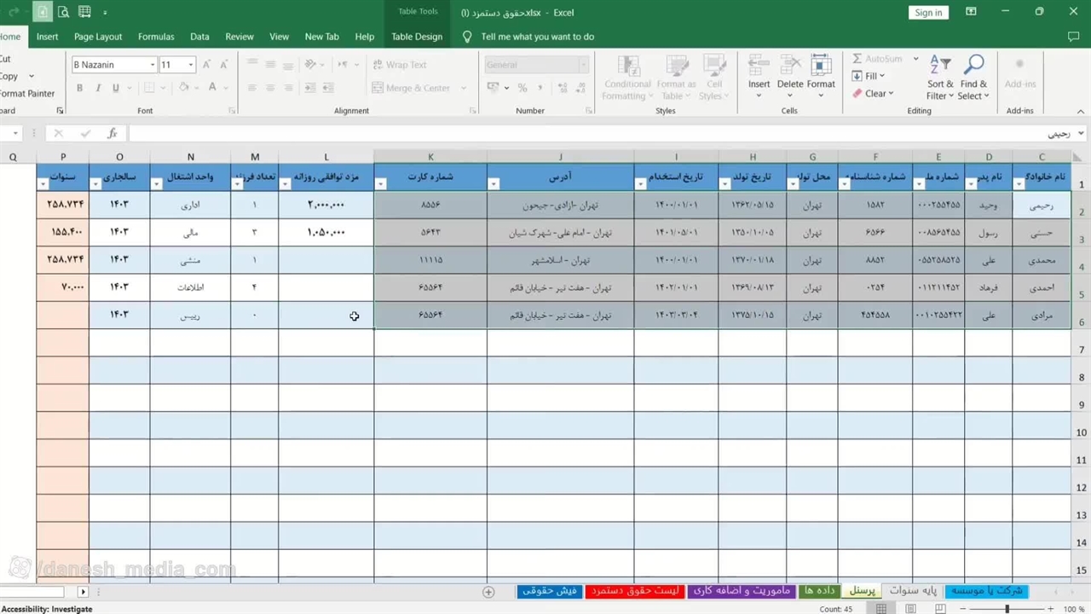The width and height of the screenshot is (1091, 614).
Task: Click the Sort & Filter icon
Action: (940, 67)
